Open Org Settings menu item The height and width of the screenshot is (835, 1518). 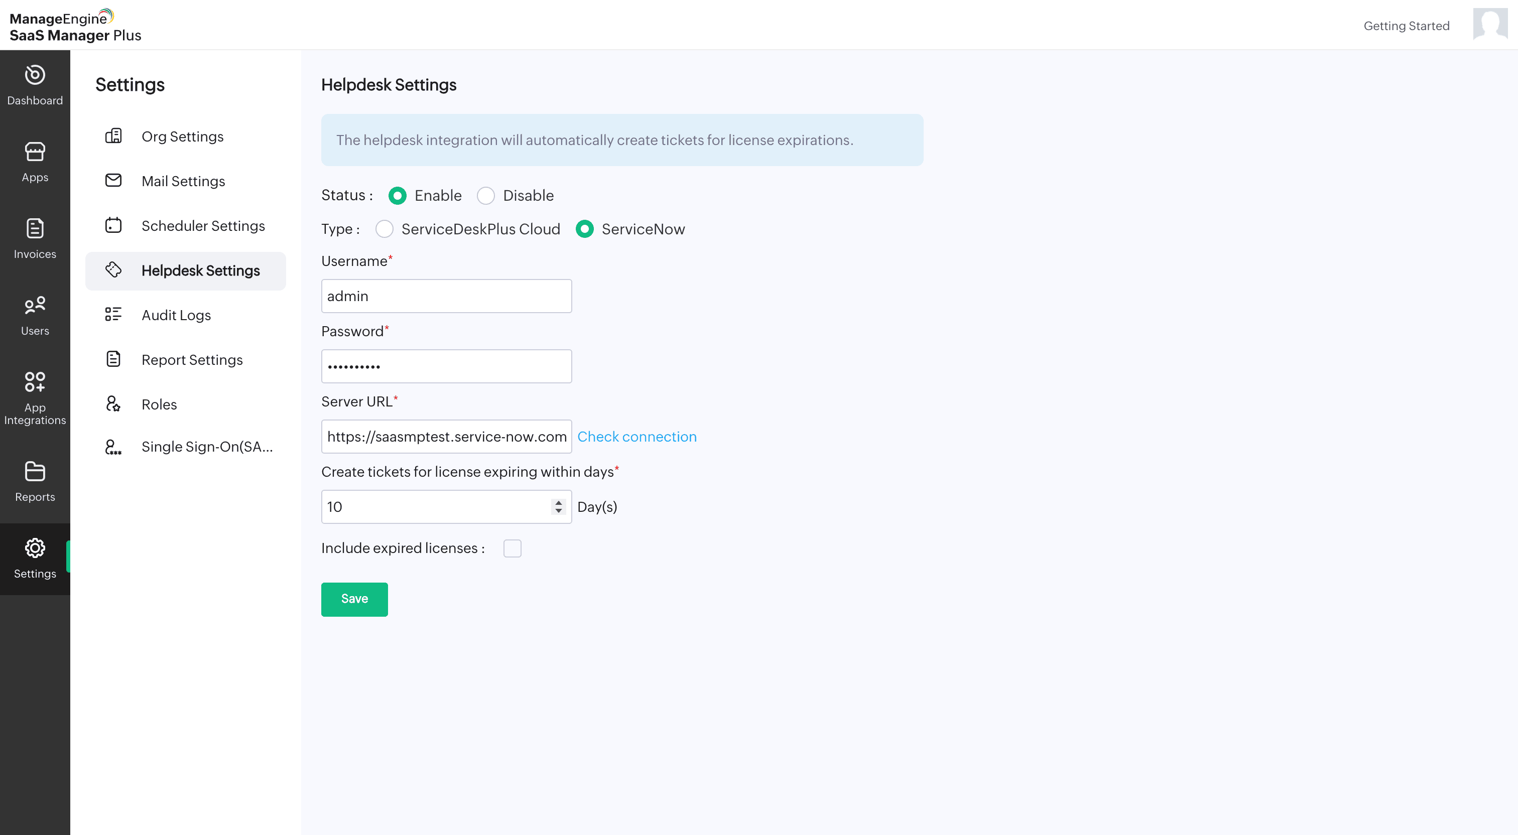pos(182,136)
